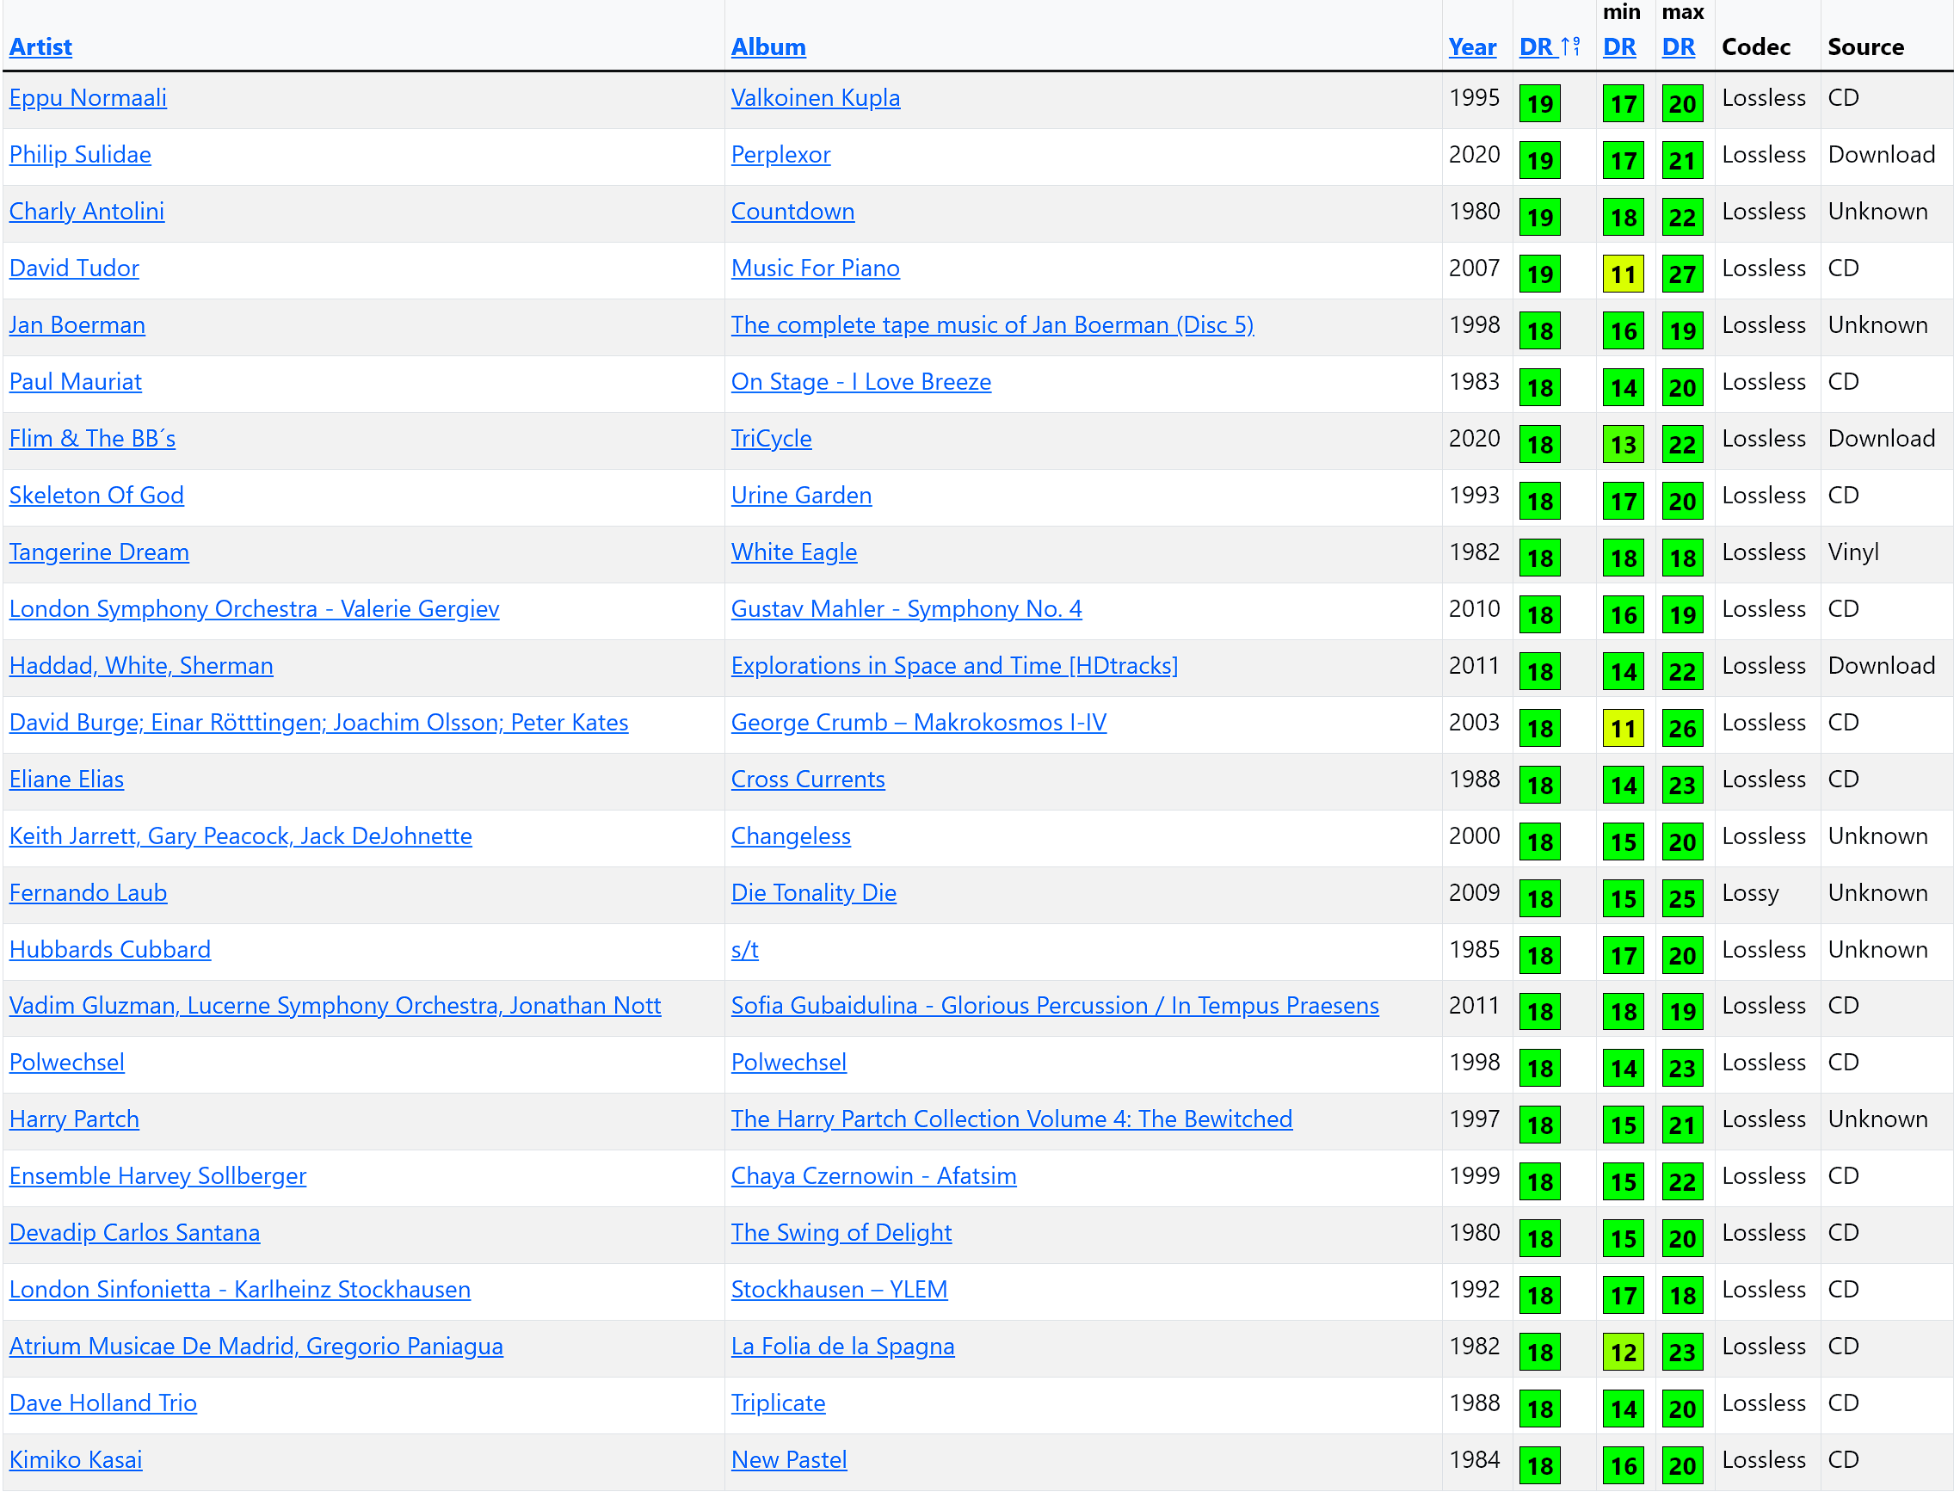Sort table by the Album column header
The image size is (1960, 1498).
click(767, 47)
